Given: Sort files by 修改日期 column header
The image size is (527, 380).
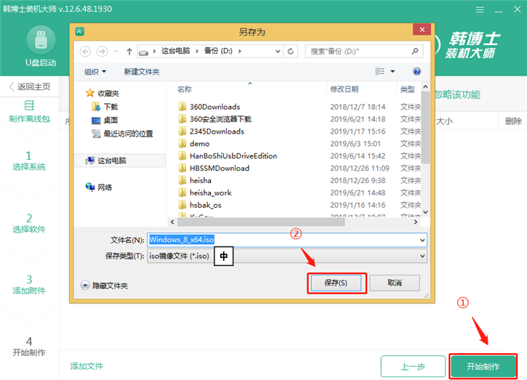Looking at the screenshot, I should click(345, 89).
